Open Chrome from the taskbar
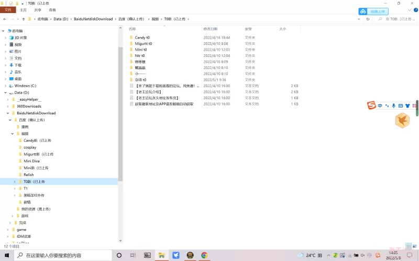The image size is (419, 261). 204,255
